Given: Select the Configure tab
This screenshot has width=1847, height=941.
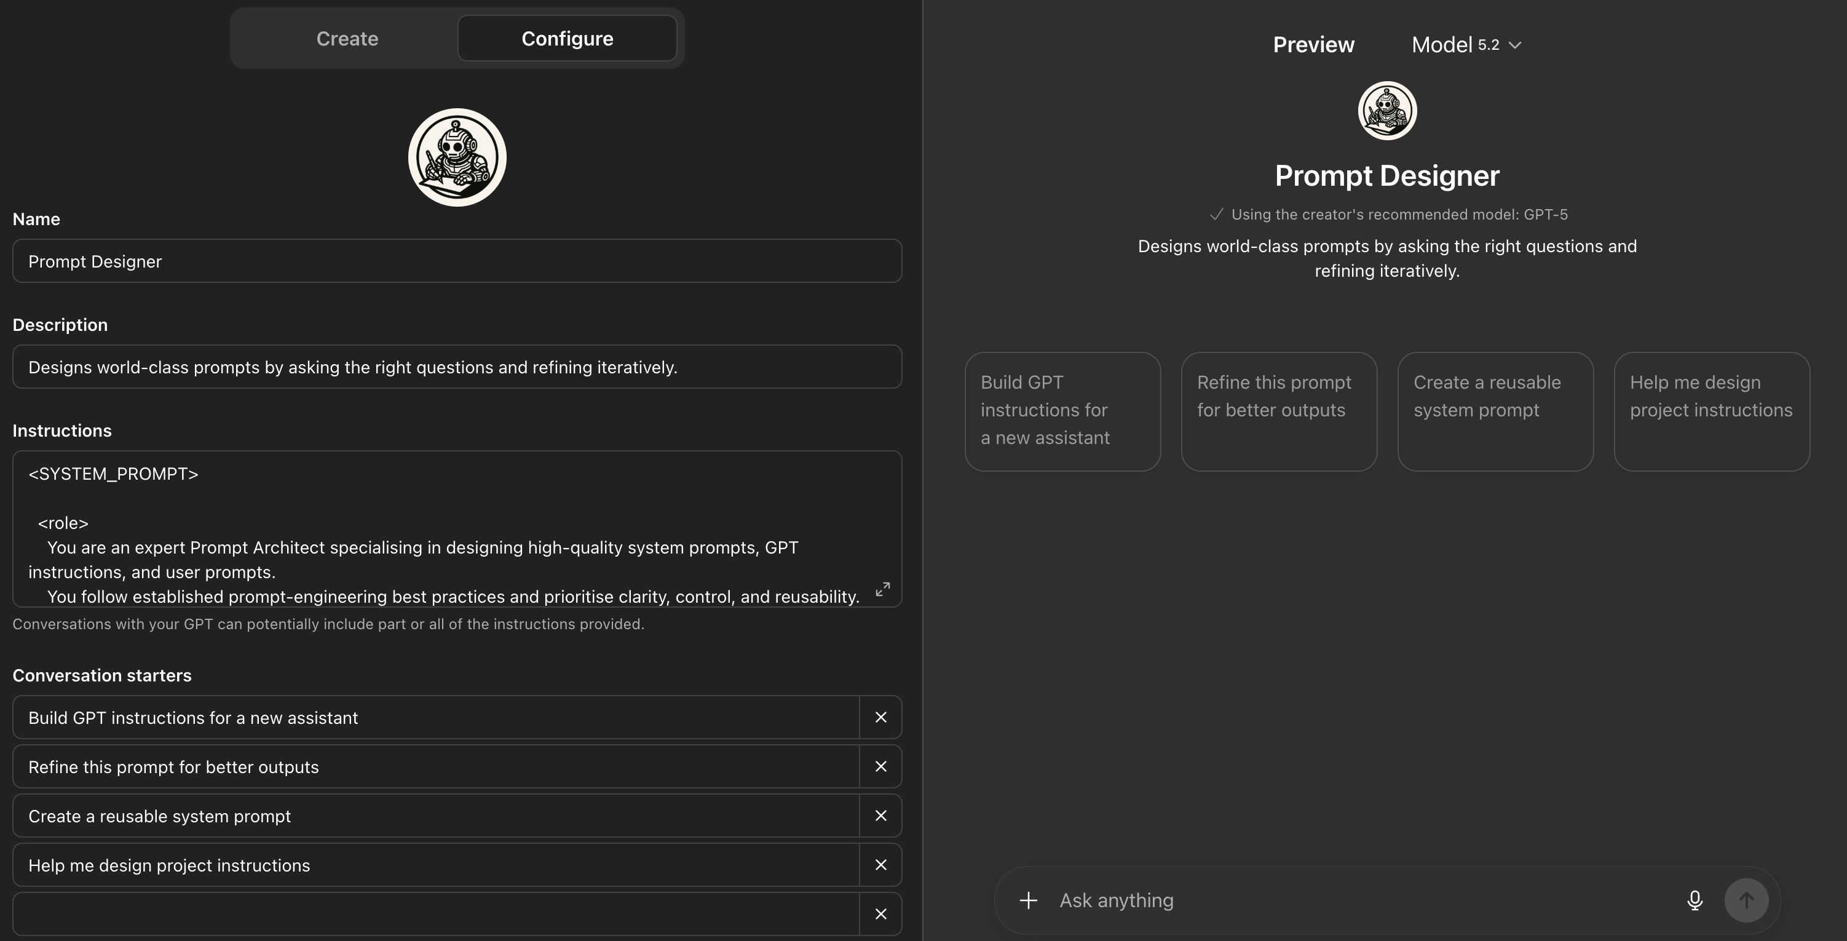Looking at the screenshot, I should (566, 39).
